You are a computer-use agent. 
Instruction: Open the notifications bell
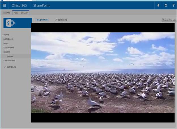tap(158, 5)
